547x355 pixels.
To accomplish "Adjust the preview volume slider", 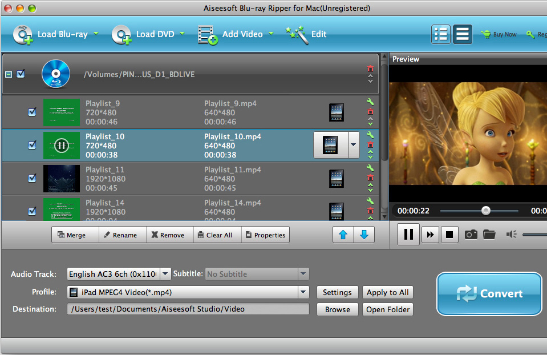I will pyautogui.click(x=534, y=235).
